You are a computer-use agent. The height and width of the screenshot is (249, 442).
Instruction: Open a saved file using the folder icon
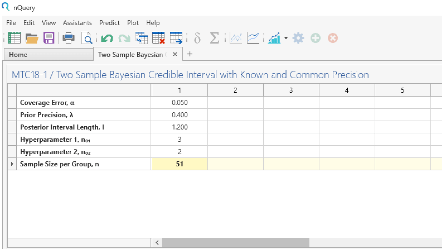[x=32, y=38]
